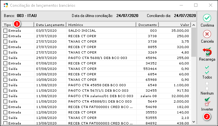218x126 pixels.
Task: Sort by the Tipo column header
Action: [x=18, y=25]
